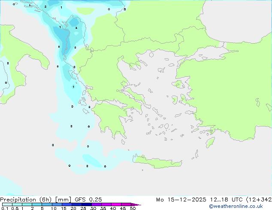Click the '0.1' legend scale label
The width and height of the screenshot is (272, 210).
click(x=5, y=208)
